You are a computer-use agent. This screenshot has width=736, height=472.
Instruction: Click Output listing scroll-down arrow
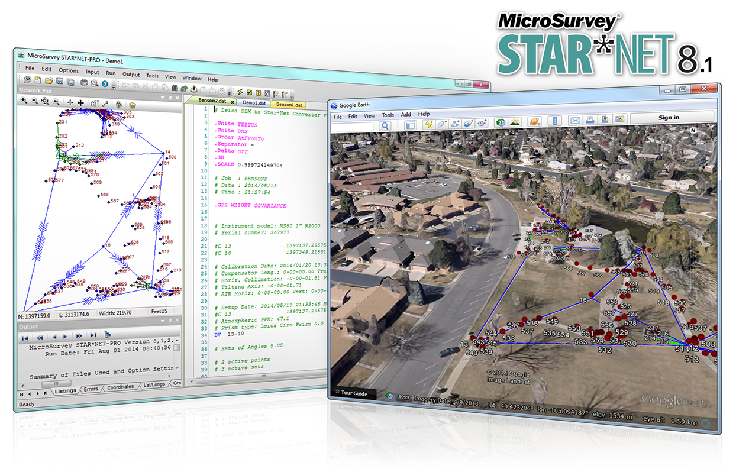click(x=176, y=368)
